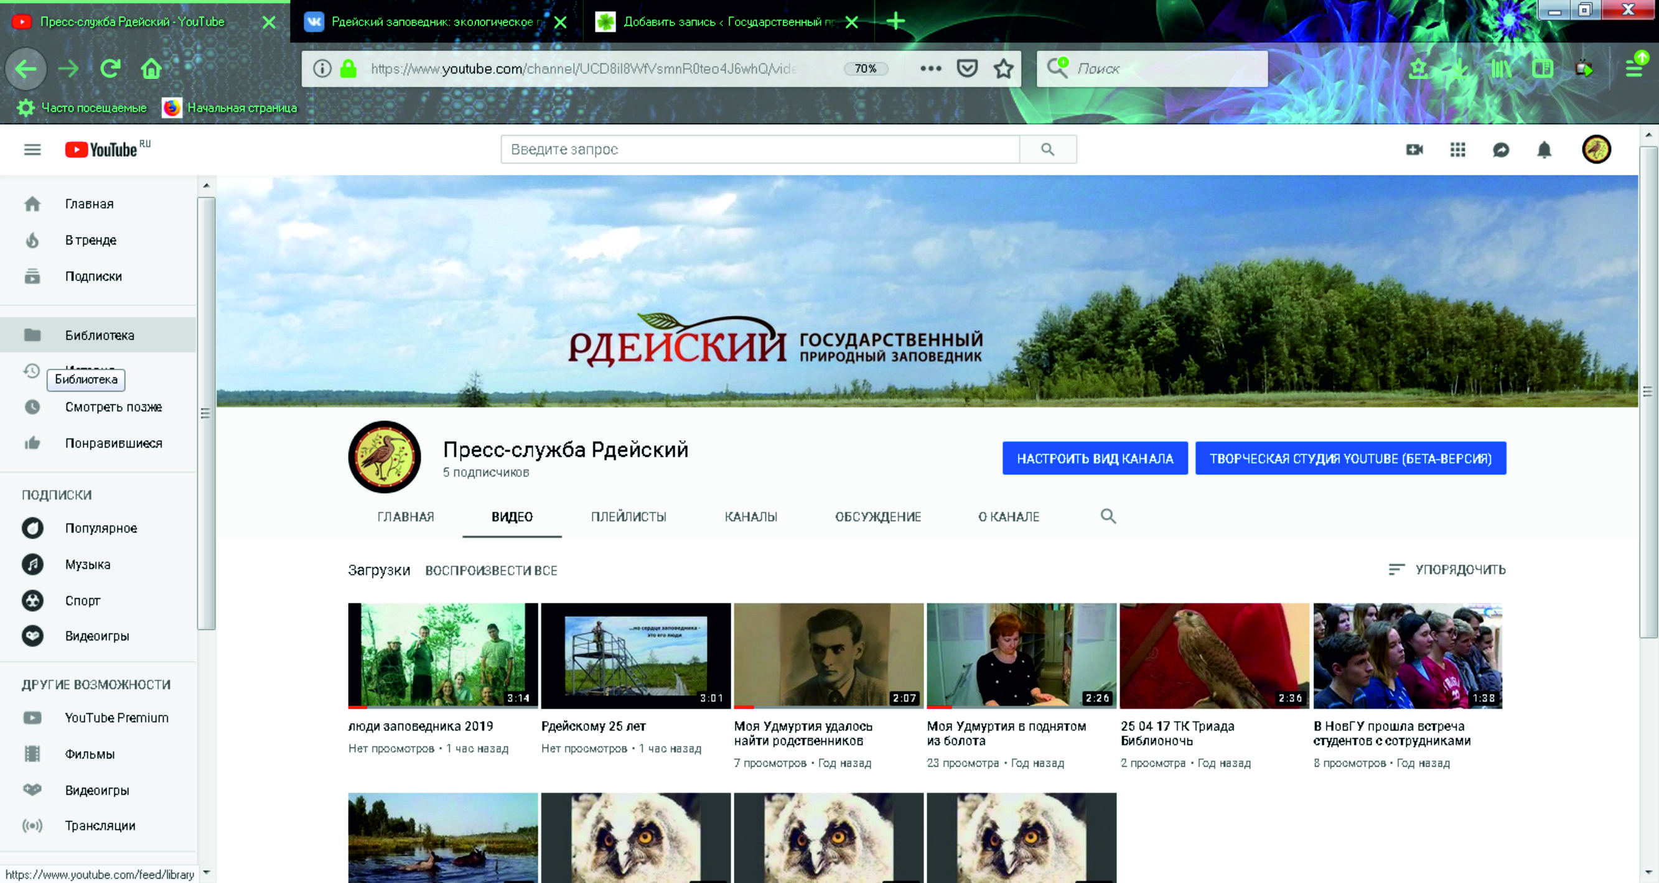Open the КАНАЛЫ channel tab
The image size is (1659, 883).
coord(751,517)
